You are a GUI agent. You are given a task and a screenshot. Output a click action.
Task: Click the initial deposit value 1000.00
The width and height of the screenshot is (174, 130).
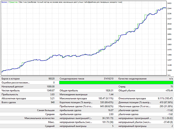point(51,87)
